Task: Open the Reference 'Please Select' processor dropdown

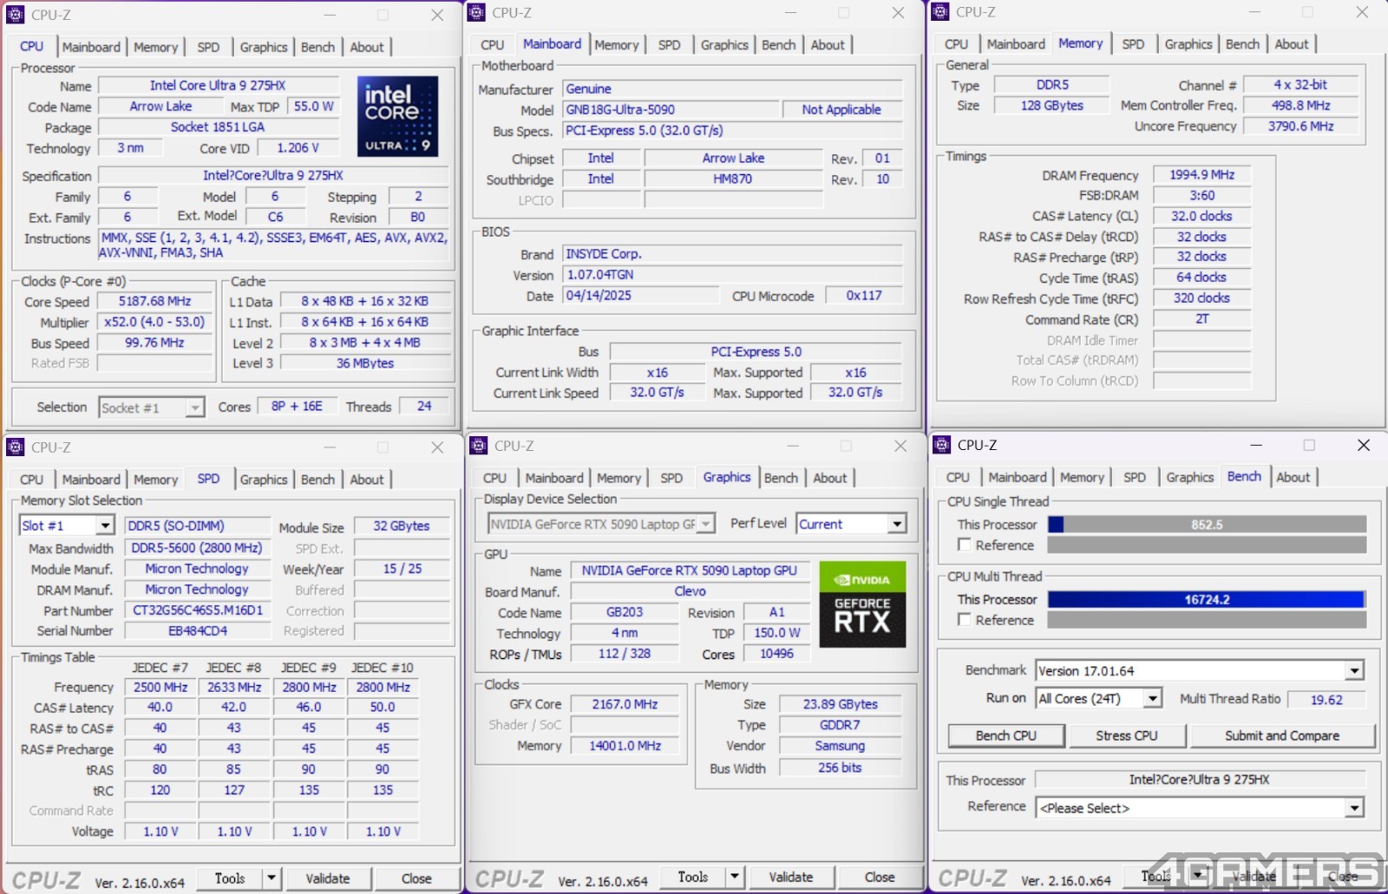Action: (x=1354, y=808)
